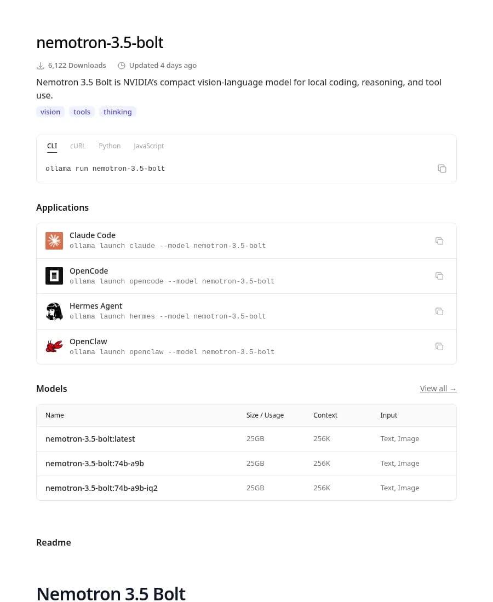This screenshot has height=602, width=493.
Task: Open the tools tag
Action: coord(82,112)
